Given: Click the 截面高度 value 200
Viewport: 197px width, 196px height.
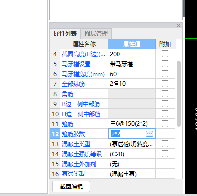Looking at the screenshot, I should click(x=132, y=54).
